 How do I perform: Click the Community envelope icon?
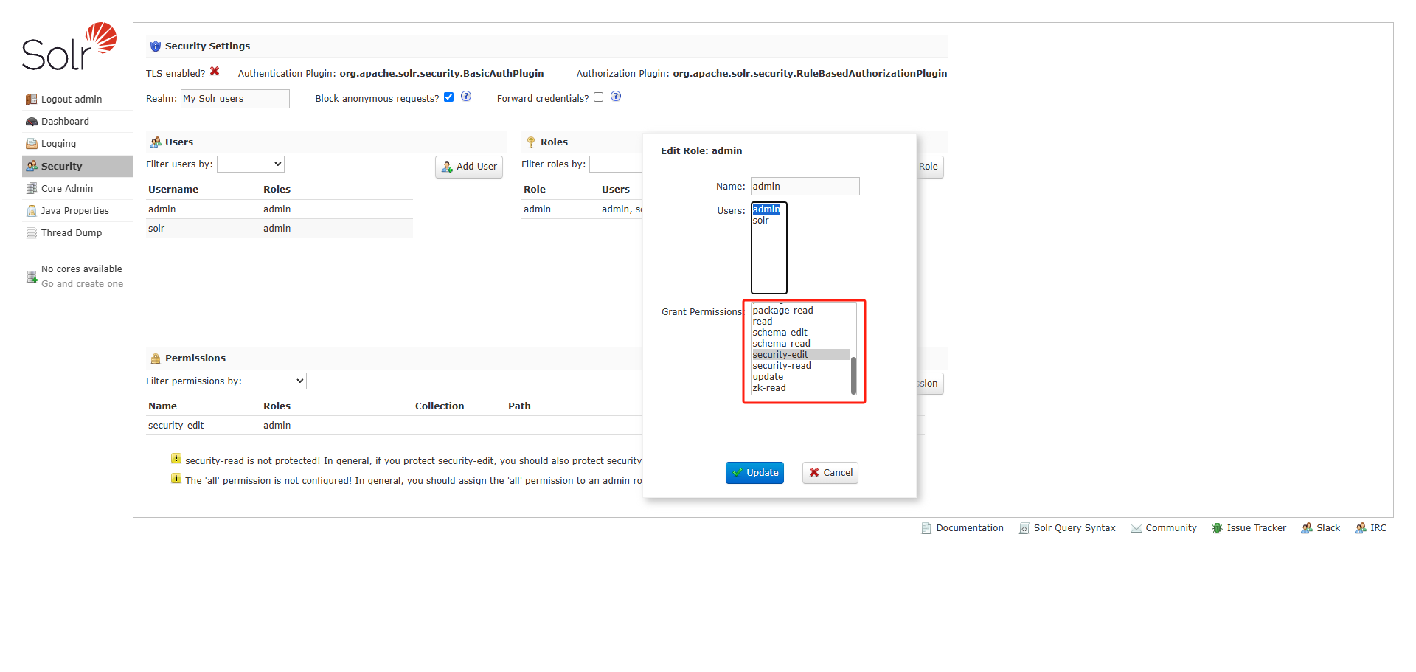(x=1136, y=528)
